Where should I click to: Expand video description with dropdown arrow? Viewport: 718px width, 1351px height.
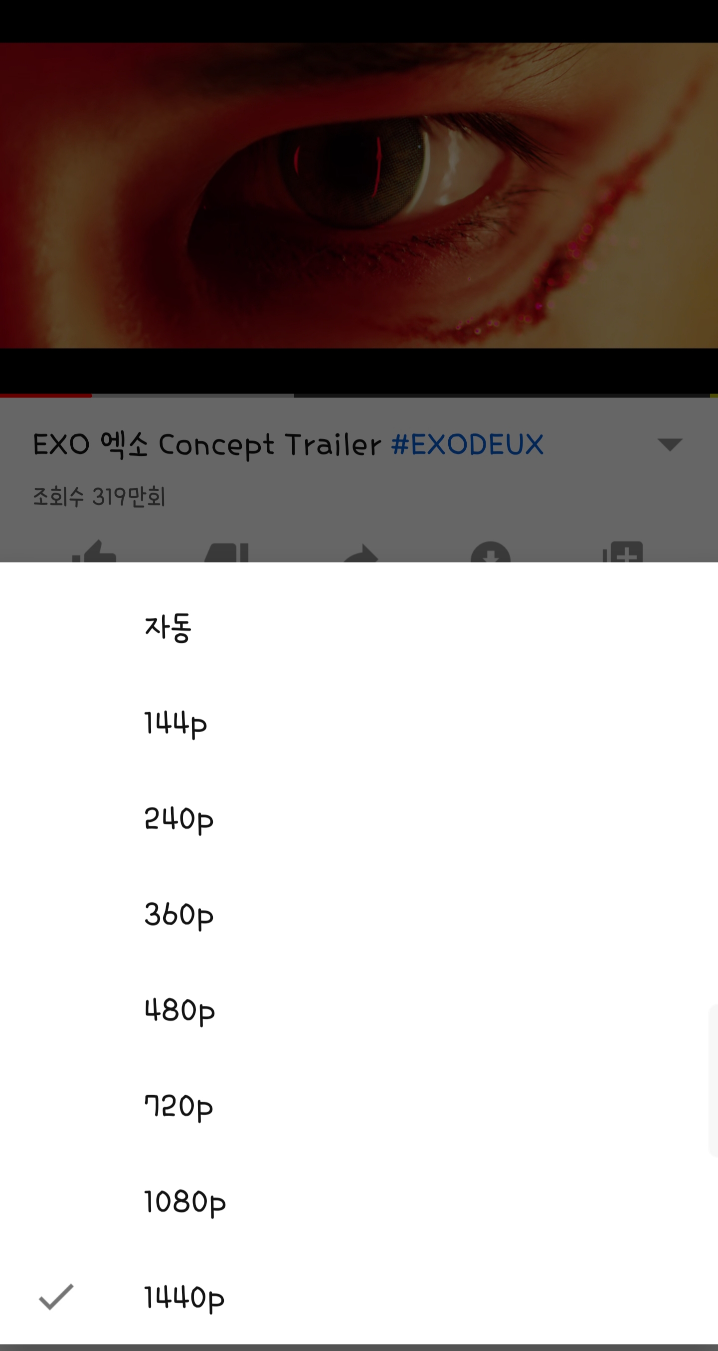(x=670, y=445)
